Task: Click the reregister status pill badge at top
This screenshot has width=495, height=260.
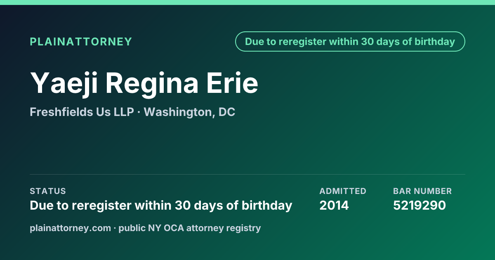Action: click(x=350, y=42)
